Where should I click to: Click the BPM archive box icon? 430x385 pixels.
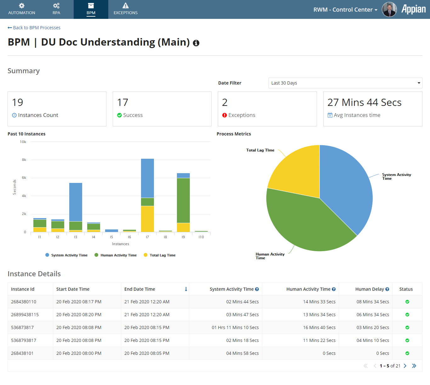point(91,6)
